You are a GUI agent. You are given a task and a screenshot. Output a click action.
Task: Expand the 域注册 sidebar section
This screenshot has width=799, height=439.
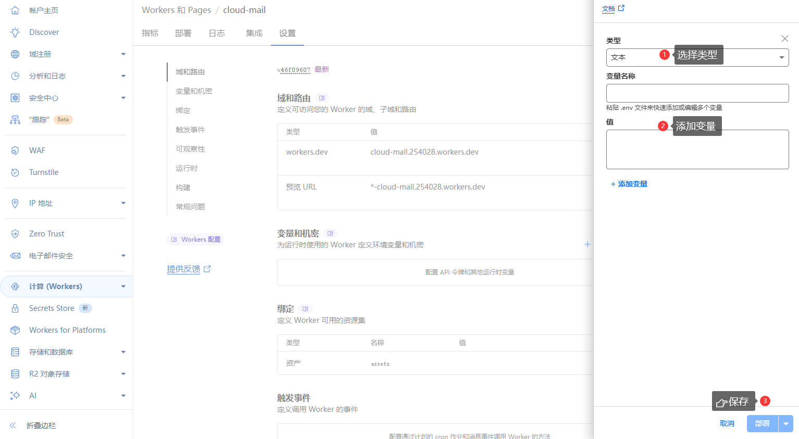123,54
